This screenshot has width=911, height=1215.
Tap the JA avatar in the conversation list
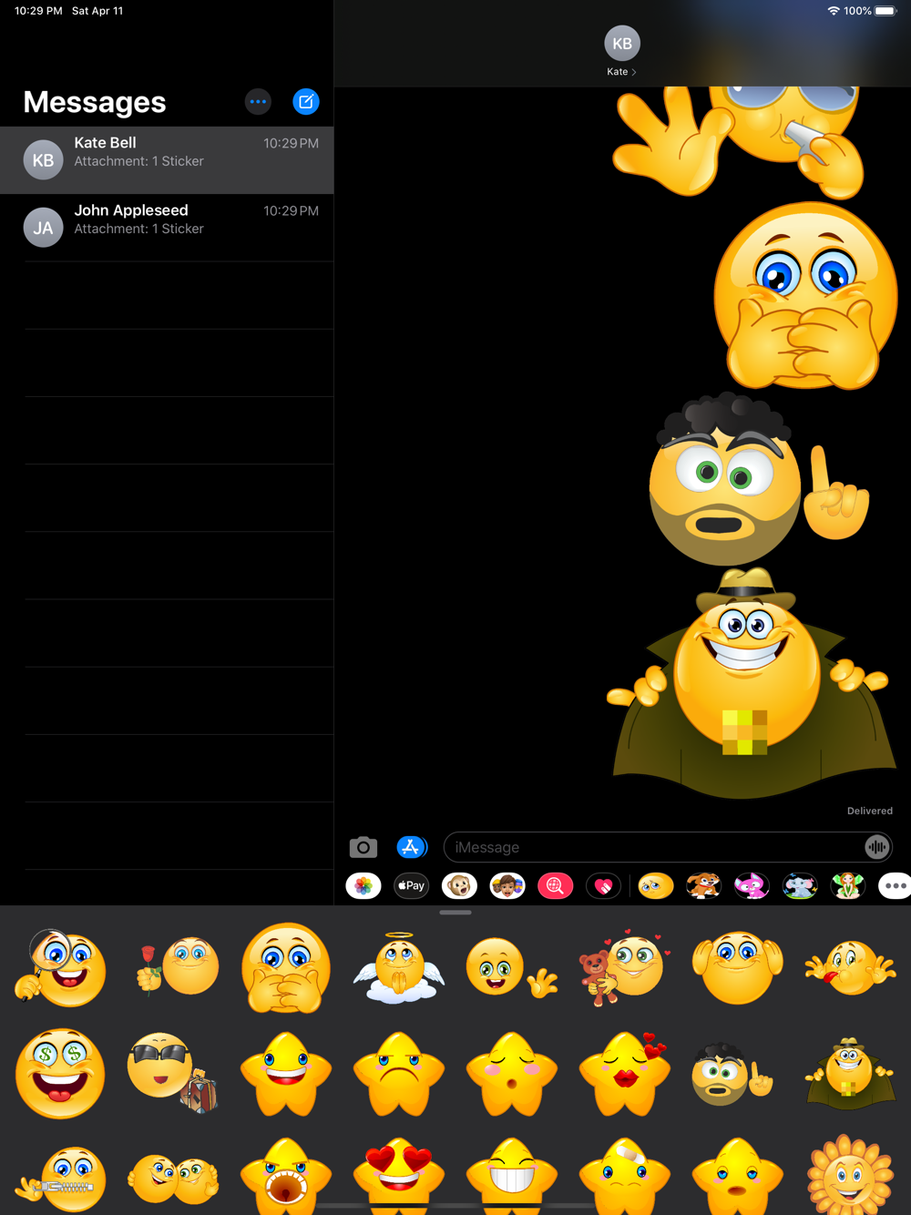click(x=43, y=228)
